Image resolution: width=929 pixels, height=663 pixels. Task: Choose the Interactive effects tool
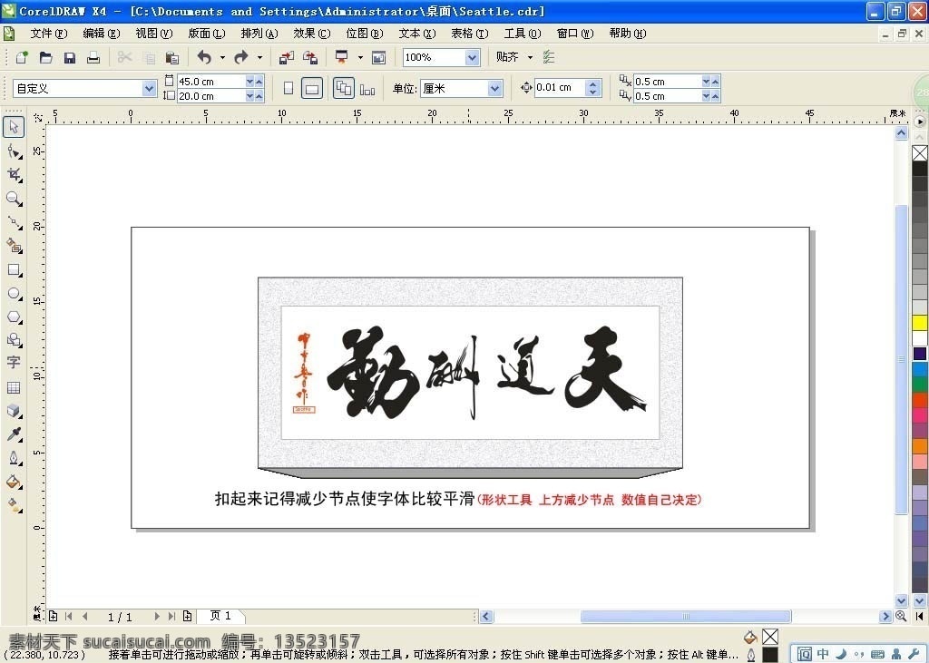[x=15, y=411]
